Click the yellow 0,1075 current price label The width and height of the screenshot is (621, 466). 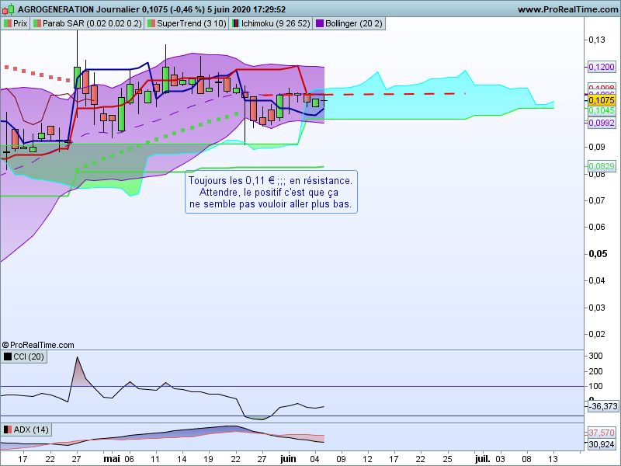coord(601,100)
